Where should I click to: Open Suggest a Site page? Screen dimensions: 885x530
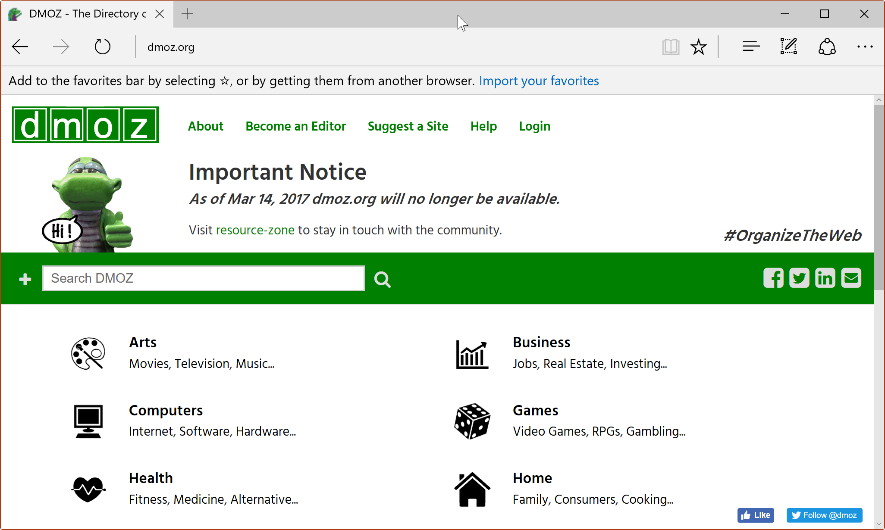coord(408,126)
